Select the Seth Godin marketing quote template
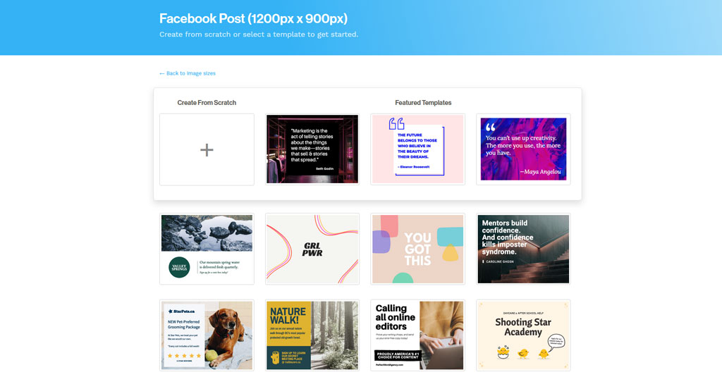 pyautogui.click(x=312, y=149)
